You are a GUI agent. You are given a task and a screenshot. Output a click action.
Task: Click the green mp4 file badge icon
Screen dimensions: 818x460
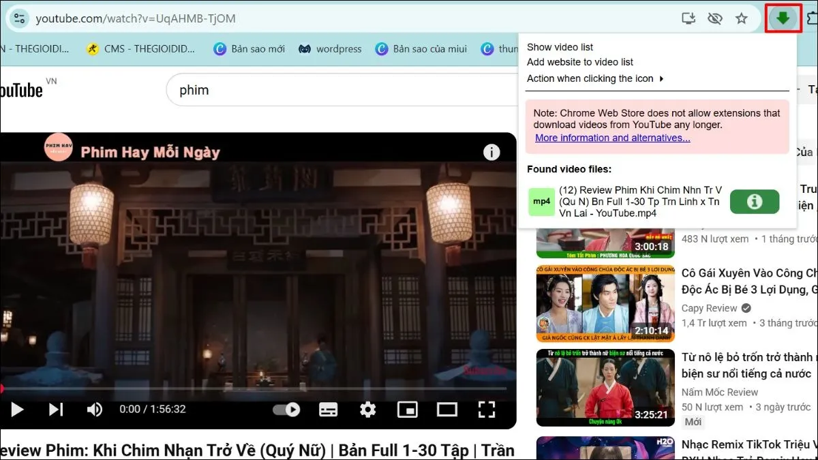tap(541, 201)
